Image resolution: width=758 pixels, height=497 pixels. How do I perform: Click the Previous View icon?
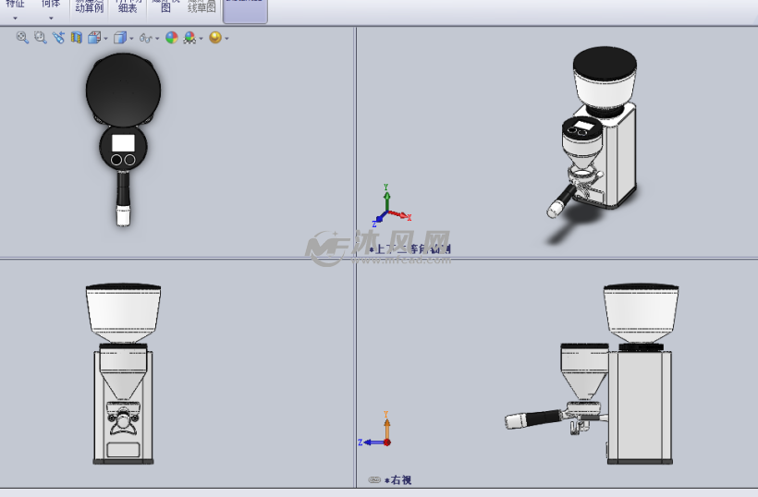coord(58,38)
